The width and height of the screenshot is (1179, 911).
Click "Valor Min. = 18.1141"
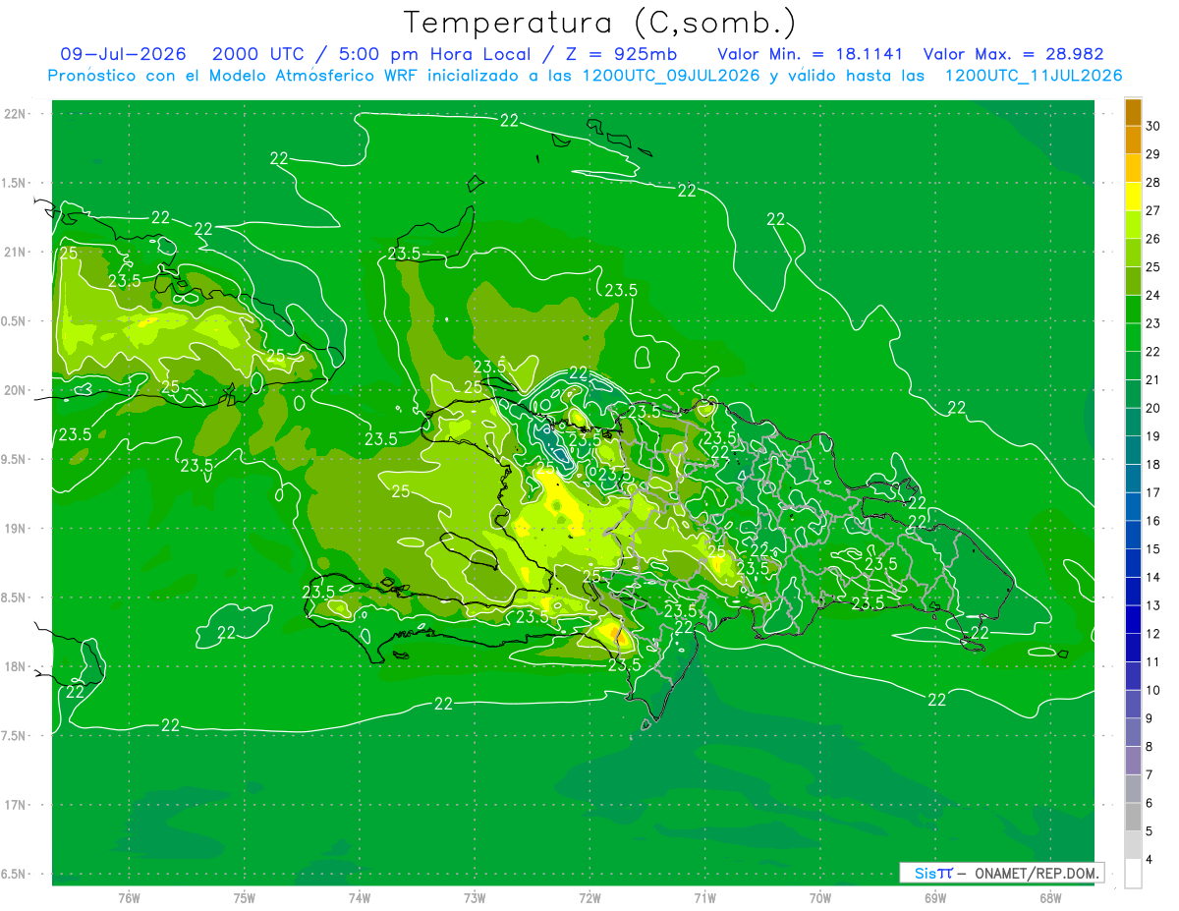tap(810, 54)
